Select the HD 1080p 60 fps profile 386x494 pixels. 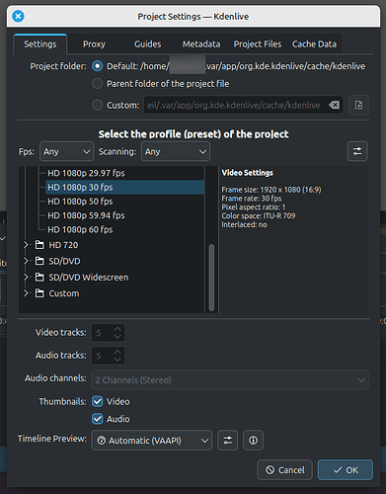[x=80, y=229]
